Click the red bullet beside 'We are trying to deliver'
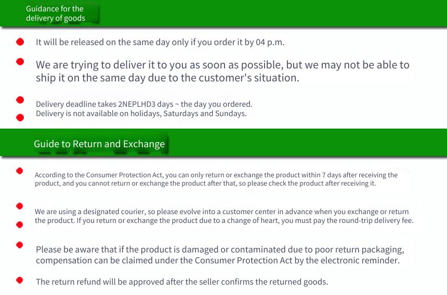The width and height of the screenshot is (447, 295). [20, 62]
